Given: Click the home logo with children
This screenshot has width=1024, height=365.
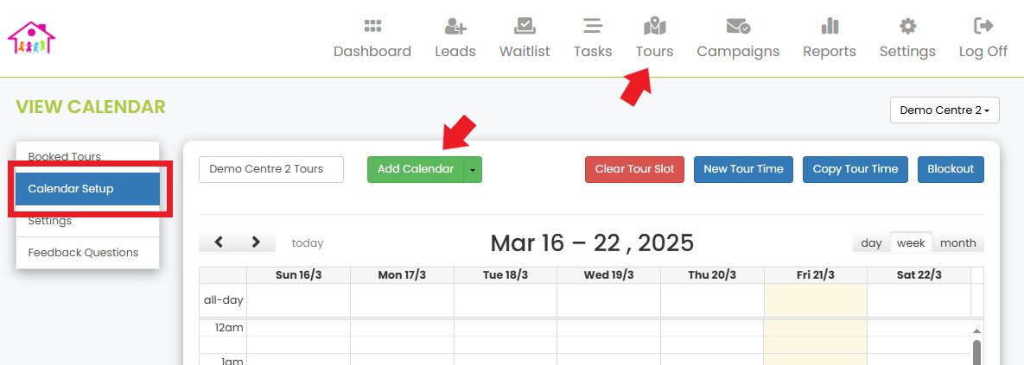Looking at the screenshot, I should [31, 37].
